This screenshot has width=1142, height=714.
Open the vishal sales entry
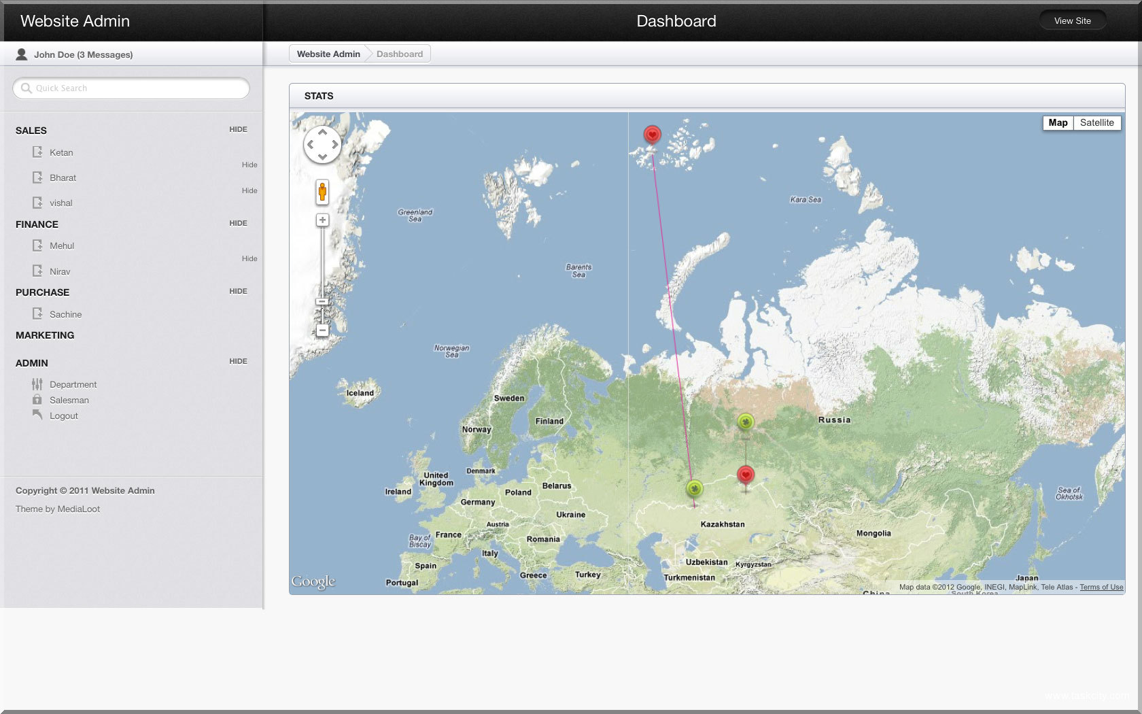point(60,203)
